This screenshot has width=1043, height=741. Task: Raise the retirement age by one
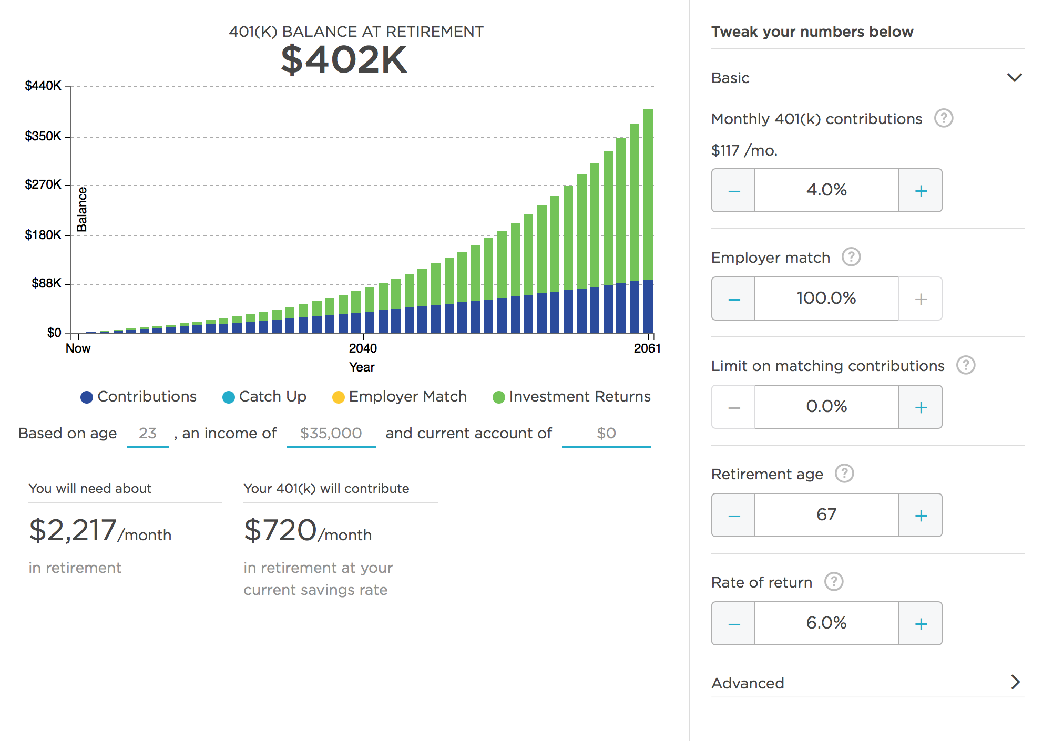920,516
